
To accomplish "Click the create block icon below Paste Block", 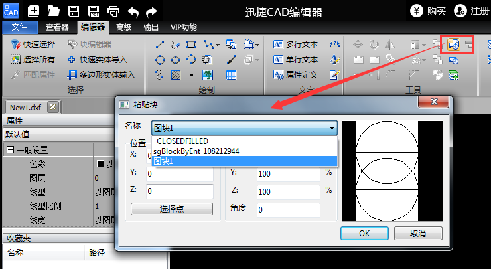I will 454,60.
